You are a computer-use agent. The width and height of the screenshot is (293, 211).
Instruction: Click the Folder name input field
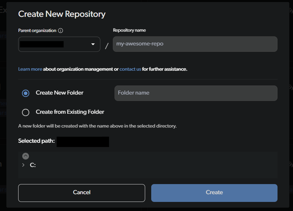click(195, 93)
